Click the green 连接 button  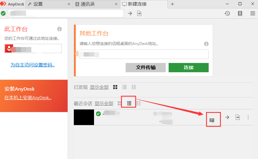(189, 68)
